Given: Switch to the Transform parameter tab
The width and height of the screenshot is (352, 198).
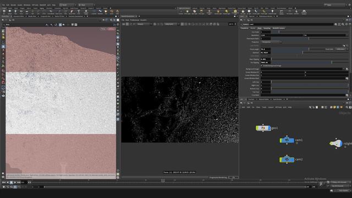Looking at the screenshot, I should click(244, 28).
